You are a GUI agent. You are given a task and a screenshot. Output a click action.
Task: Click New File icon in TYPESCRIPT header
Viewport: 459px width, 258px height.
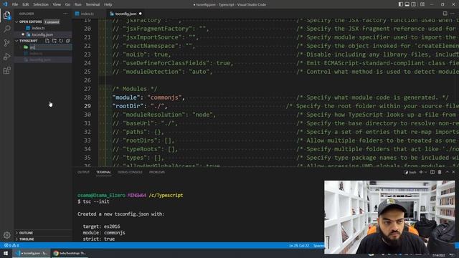pyautogui.click(x=47, y=41)
